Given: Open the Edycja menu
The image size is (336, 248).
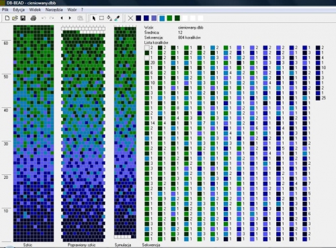Looking at the screenshot, I should point(19,9).
